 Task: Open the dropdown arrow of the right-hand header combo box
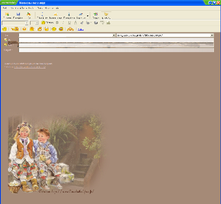click(x=212, y=35)
